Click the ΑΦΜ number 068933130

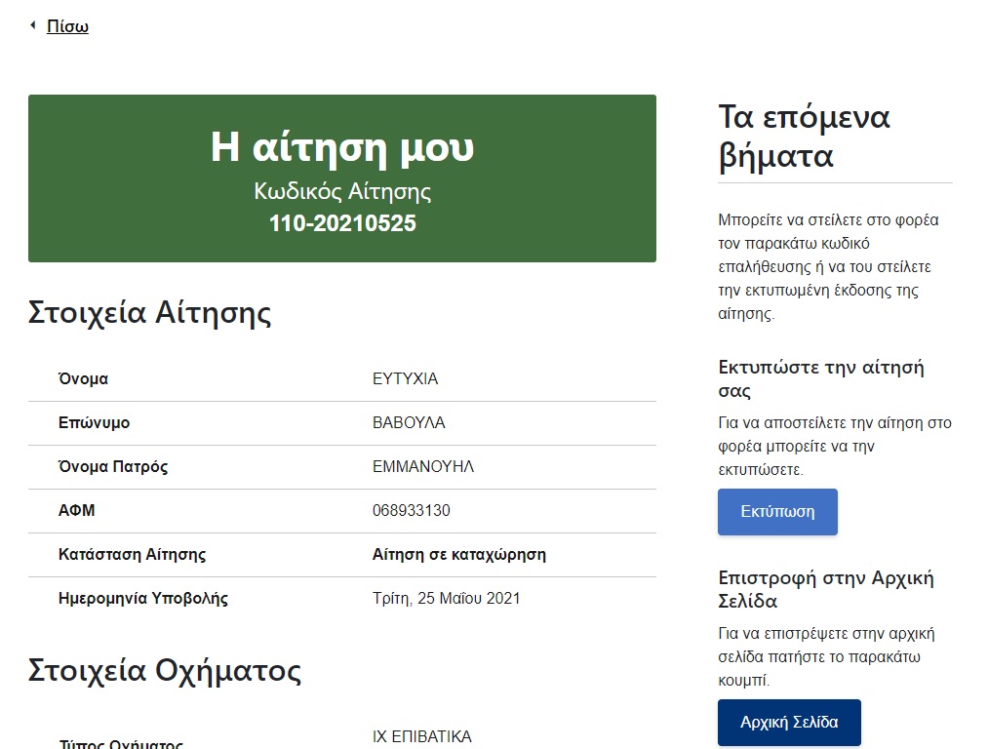(412, 511)
